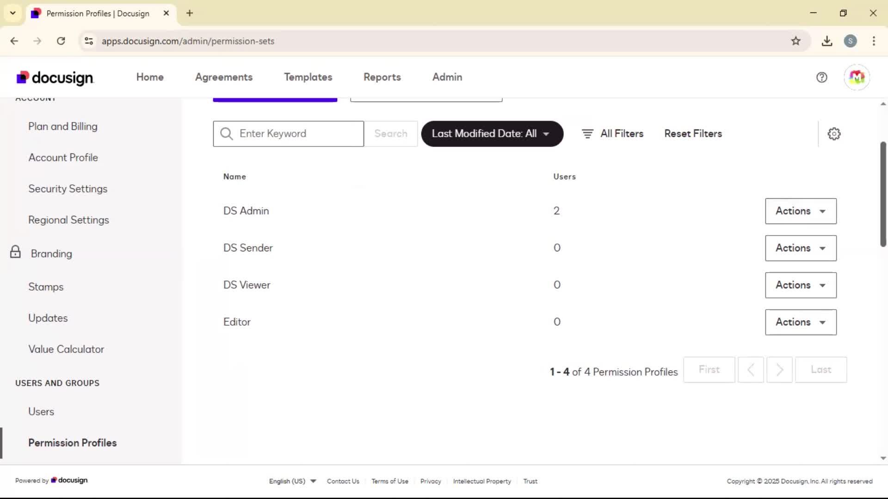888x499 pixels.
Task: Click the Docusign logo in header
Action: coord(55,78)
